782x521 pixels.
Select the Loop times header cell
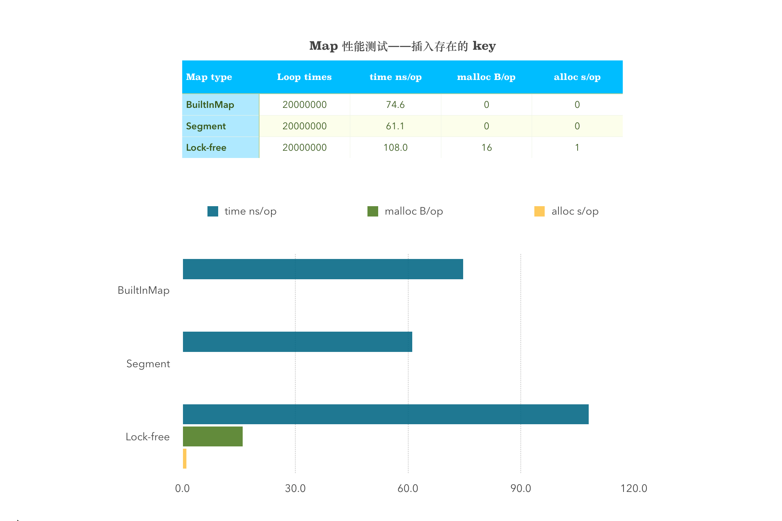(304, 77)
